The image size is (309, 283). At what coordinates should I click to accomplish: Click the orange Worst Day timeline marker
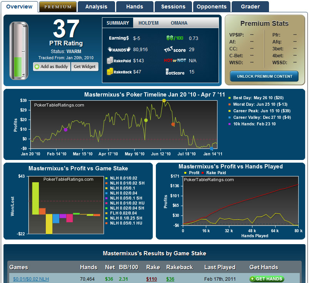(173, 124)
